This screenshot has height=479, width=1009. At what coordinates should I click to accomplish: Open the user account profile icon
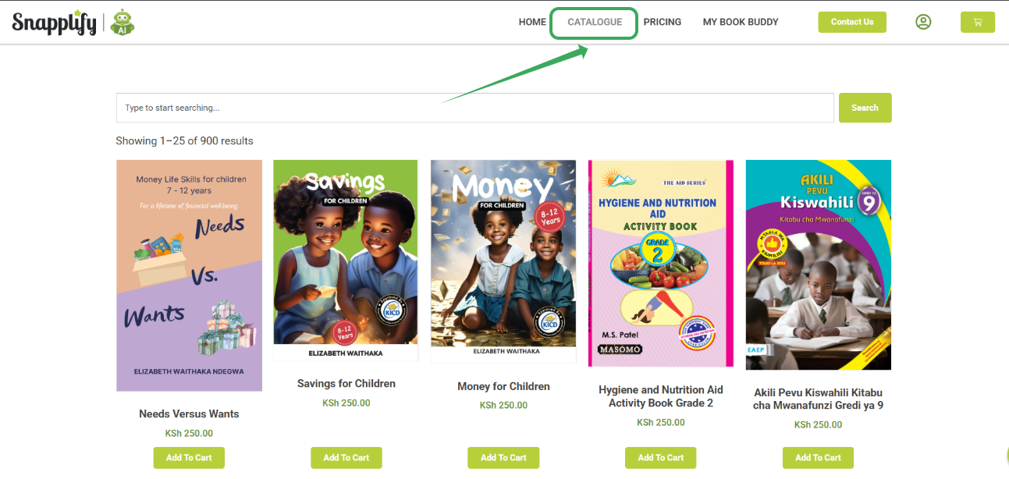pyautogui.click(x=923, y=22)
